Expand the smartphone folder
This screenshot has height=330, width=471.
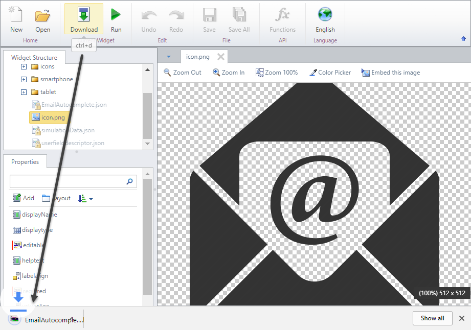pos(24,79)
